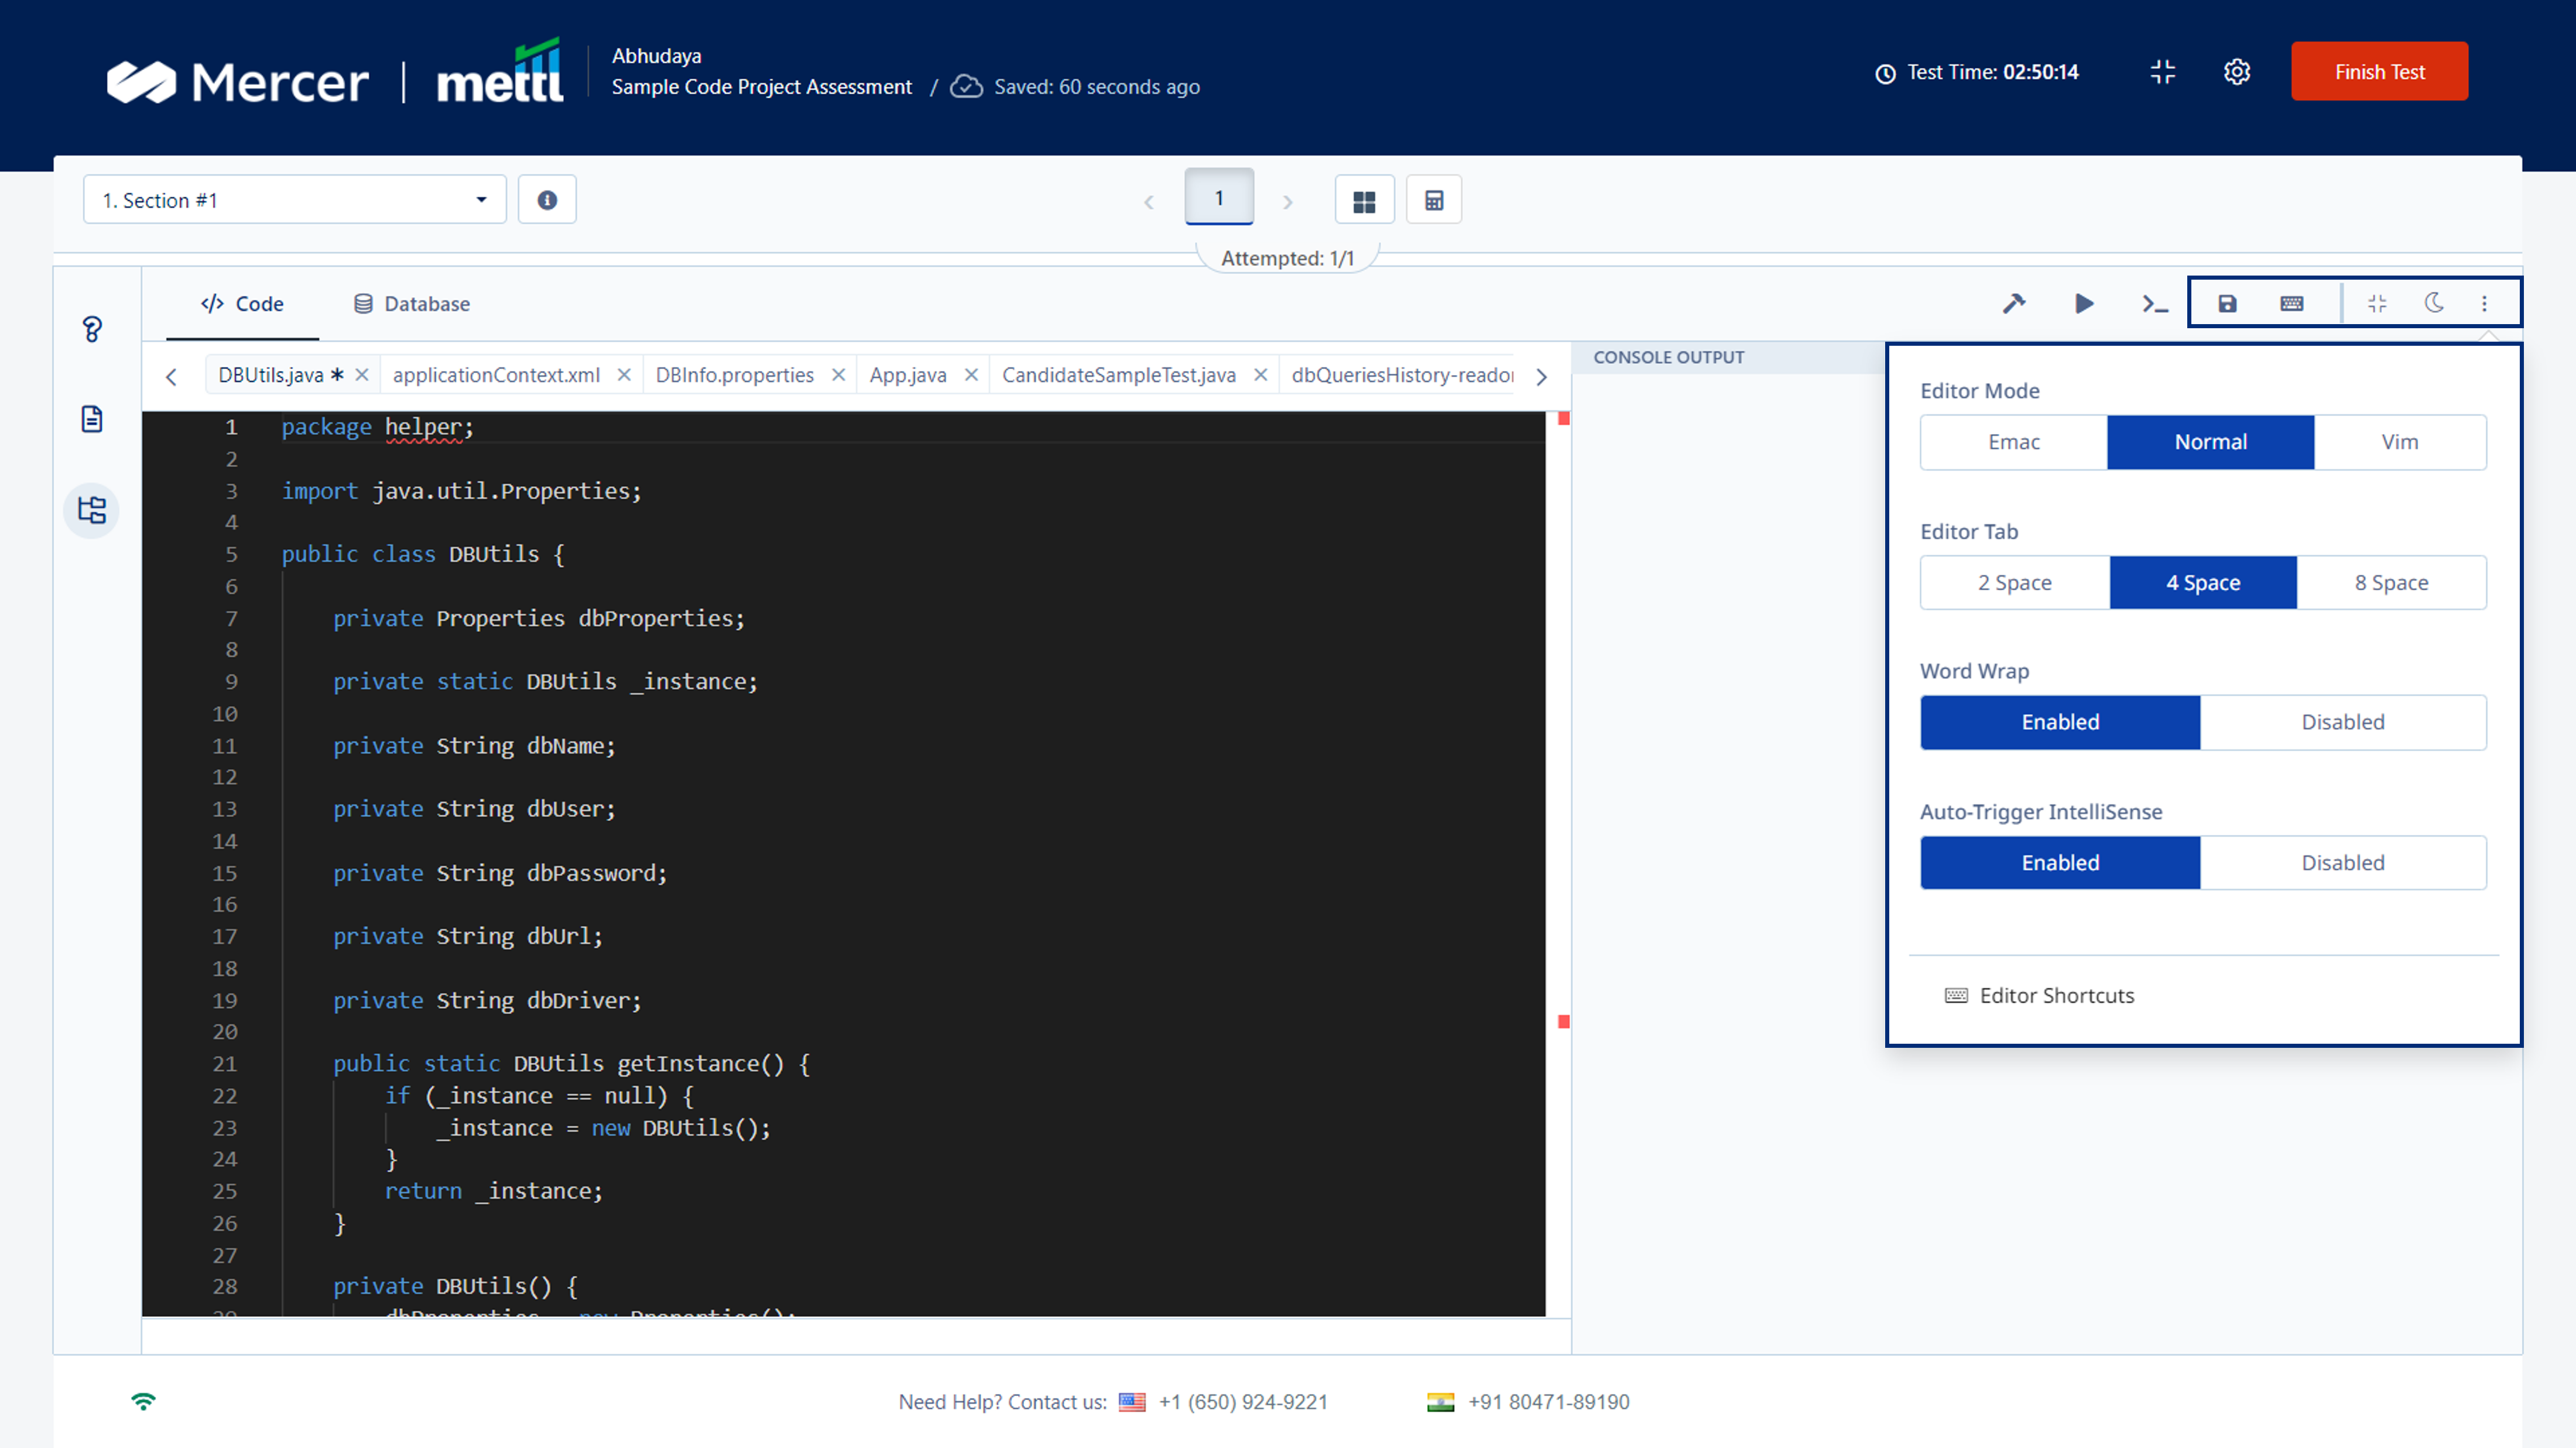Open file tree icon in sidebar

(92, 511)
